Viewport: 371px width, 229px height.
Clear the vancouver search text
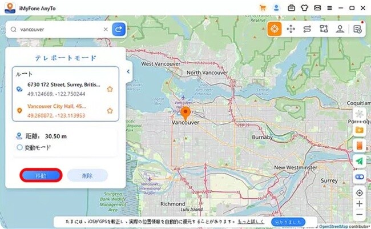click(x=106, y=29)
